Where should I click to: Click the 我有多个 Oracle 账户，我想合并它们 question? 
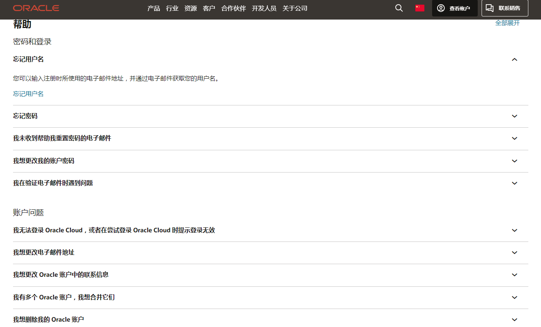[64, 297]
